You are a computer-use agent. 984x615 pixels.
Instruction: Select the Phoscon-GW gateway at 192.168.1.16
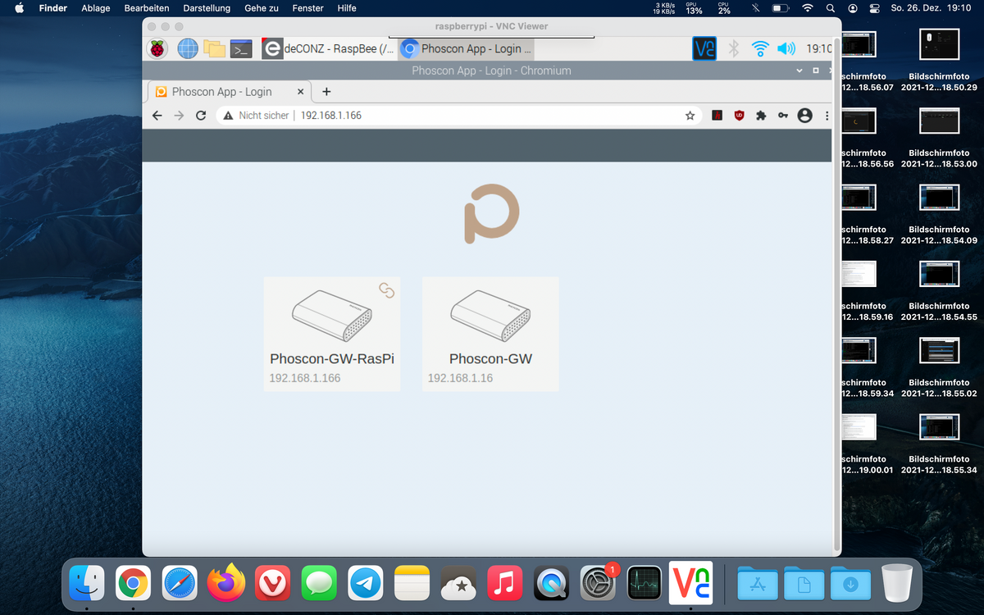[490, 334]
